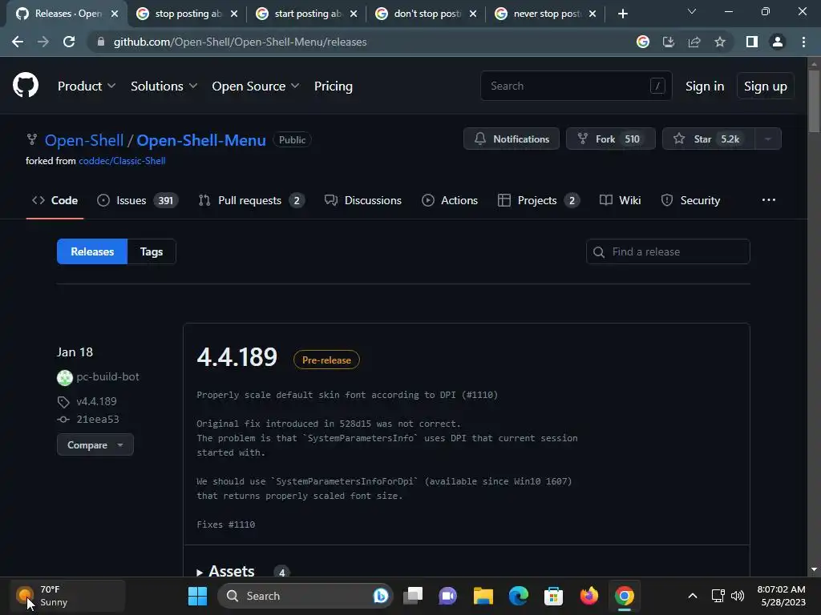The height and width of the screenshot is (615, 821).
Task: Select the Discussions tab
Action: point(363,200)
